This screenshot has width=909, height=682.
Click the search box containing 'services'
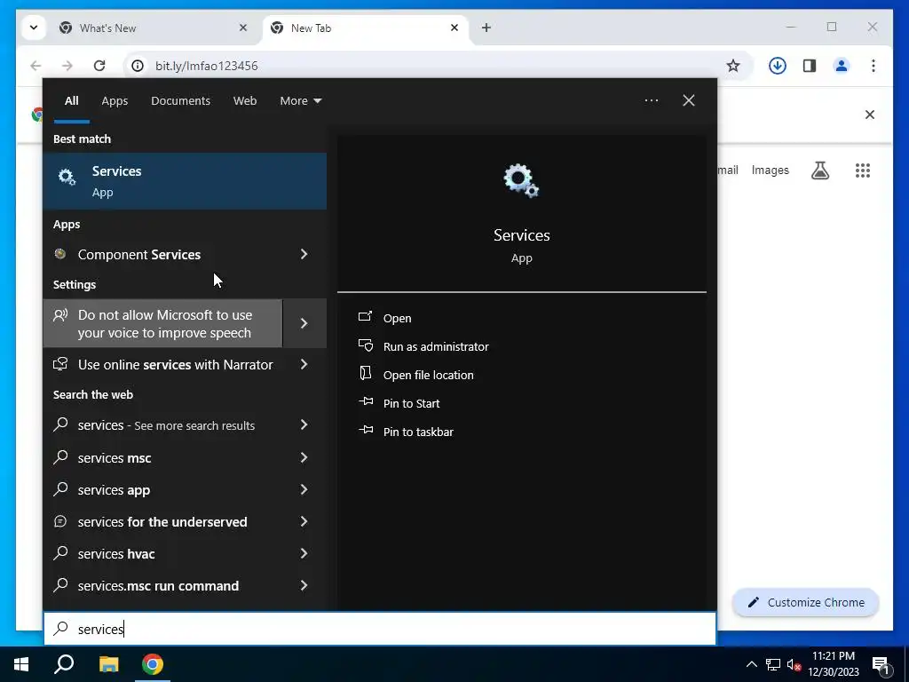coord(380,629)
